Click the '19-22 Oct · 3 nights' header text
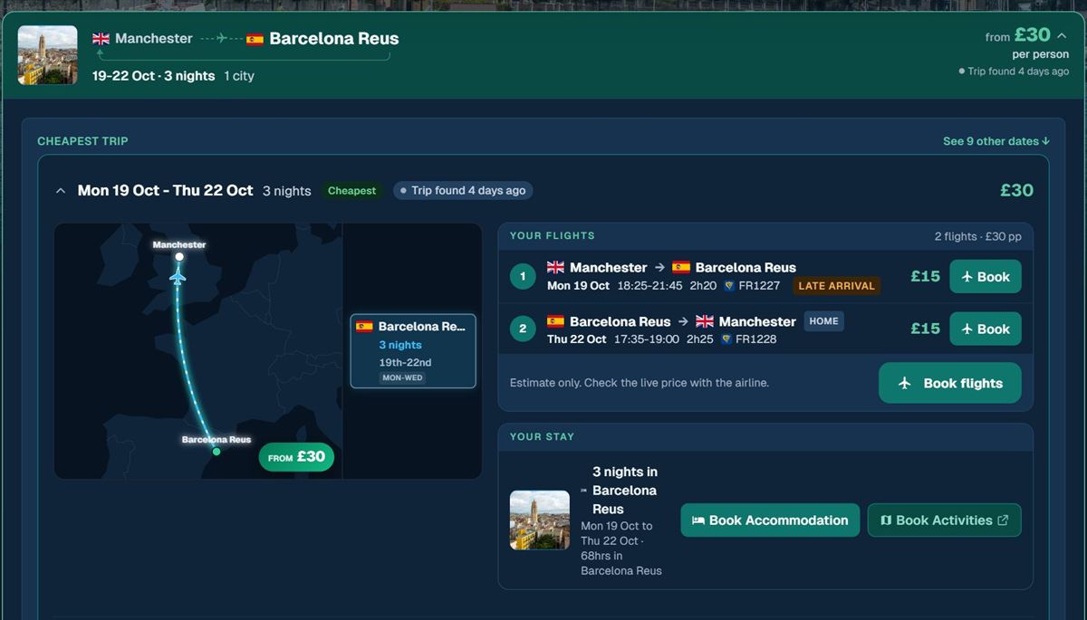This screenshot has height=620, width=1087. [x=154, y=76]
